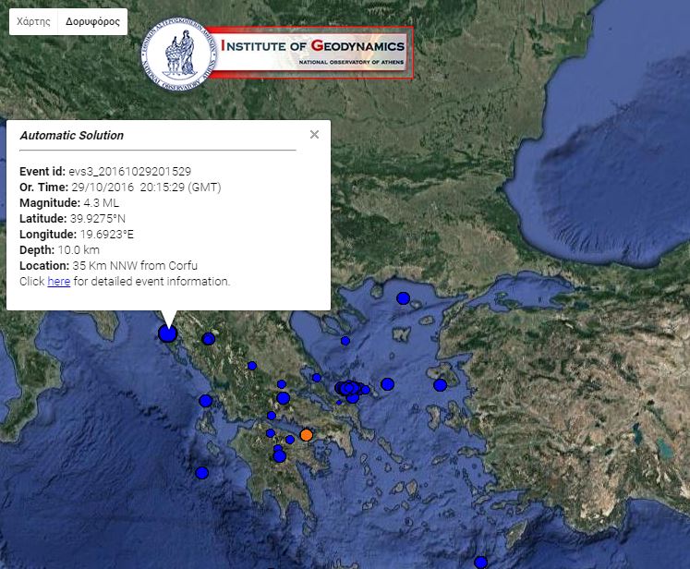Select the blue marker on the Lefkada west coast

click(205, 401)
